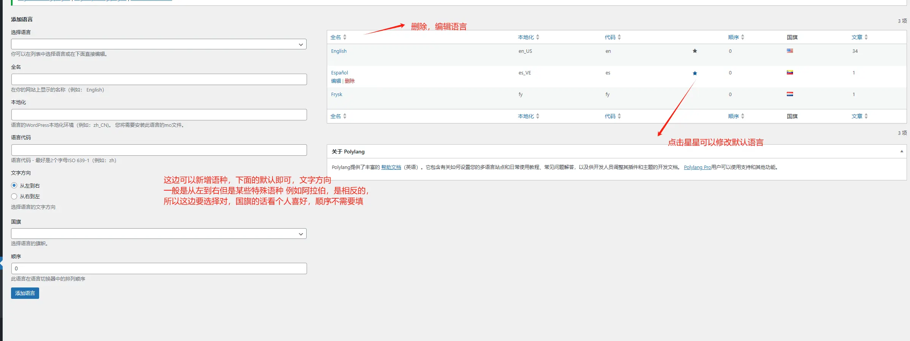
Task: Sort by 文章 arrows in table footer
Action: point(866,116)
